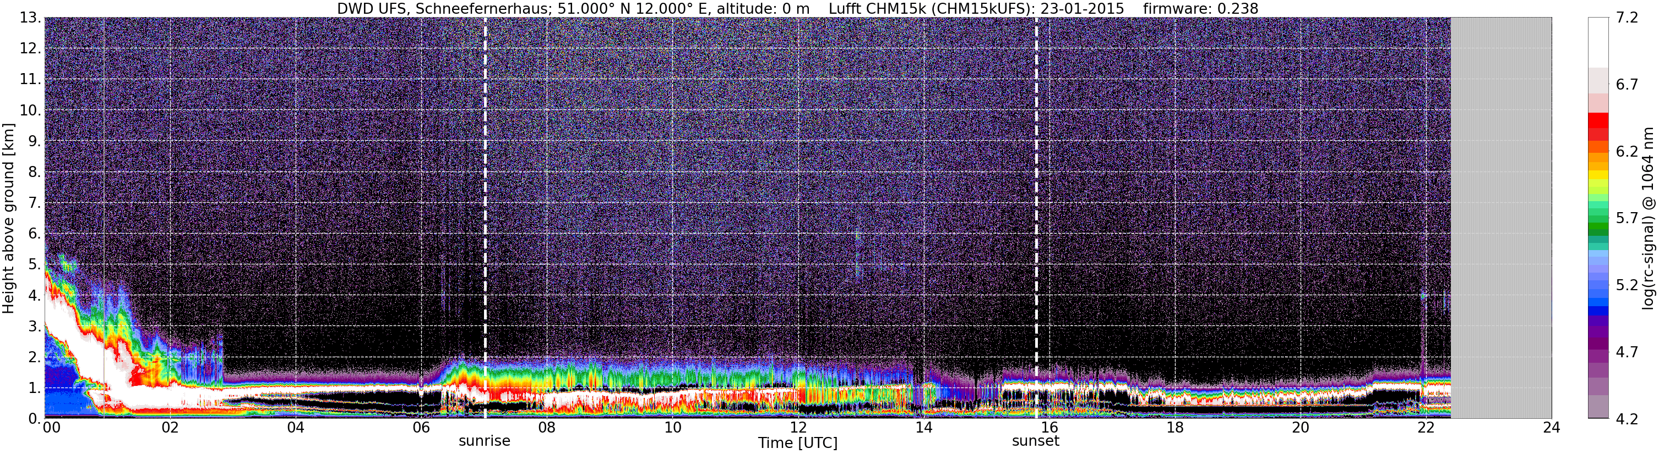1659x454 pixels.
Task: Click the colorbar value label 4.7
Action: pos(1627,352)
